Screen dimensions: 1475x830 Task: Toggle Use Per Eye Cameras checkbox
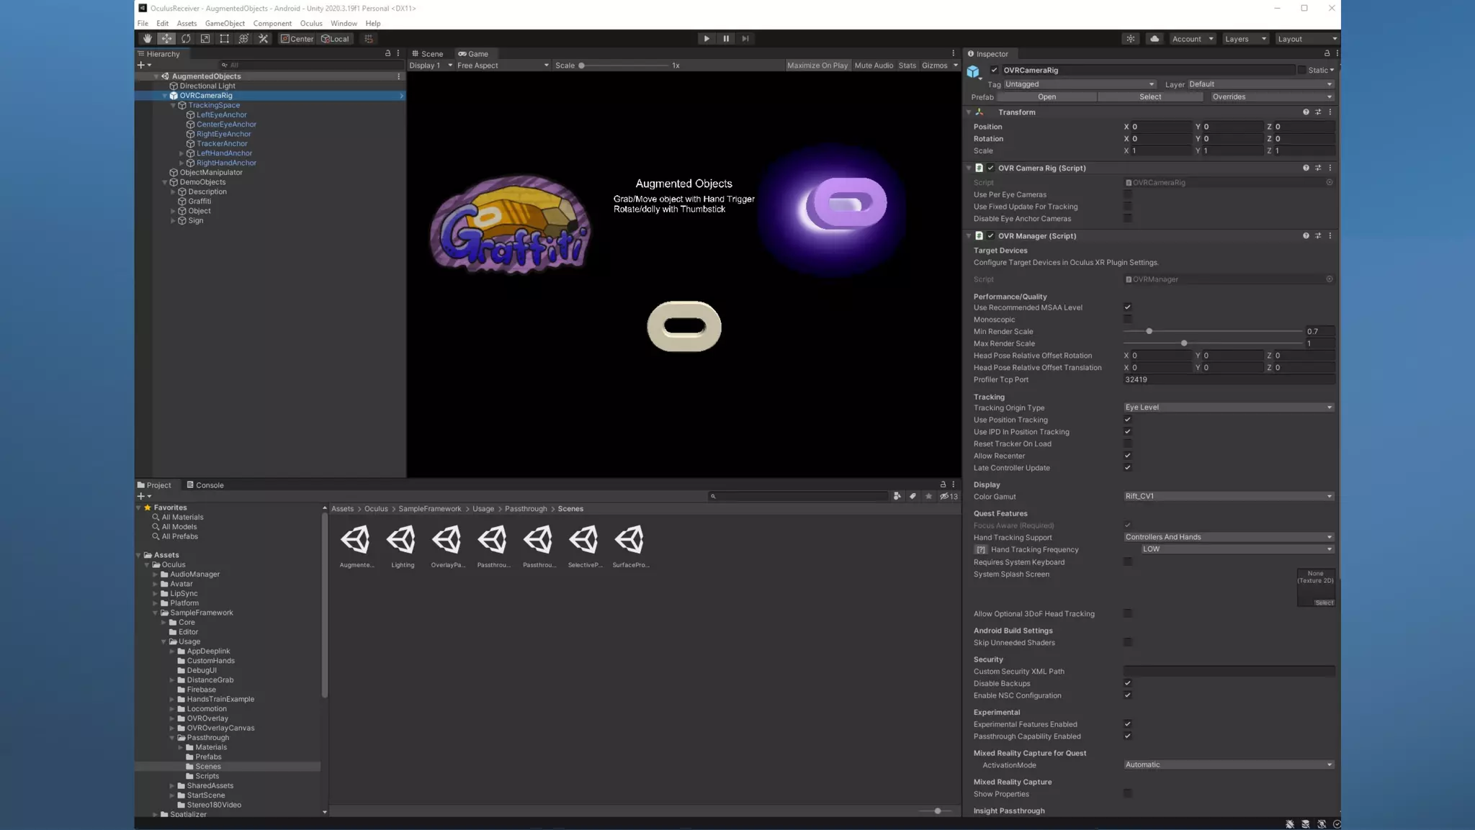pyautogui.click(x=1127, y=194)
